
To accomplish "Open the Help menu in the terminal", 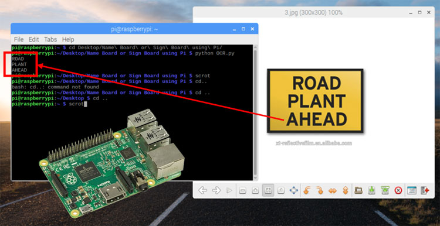I will (68, 39).
